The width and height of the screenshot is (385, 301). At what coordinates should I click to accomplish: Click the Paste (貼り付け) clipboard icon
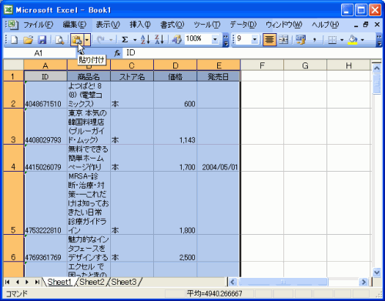click(77, 40)
